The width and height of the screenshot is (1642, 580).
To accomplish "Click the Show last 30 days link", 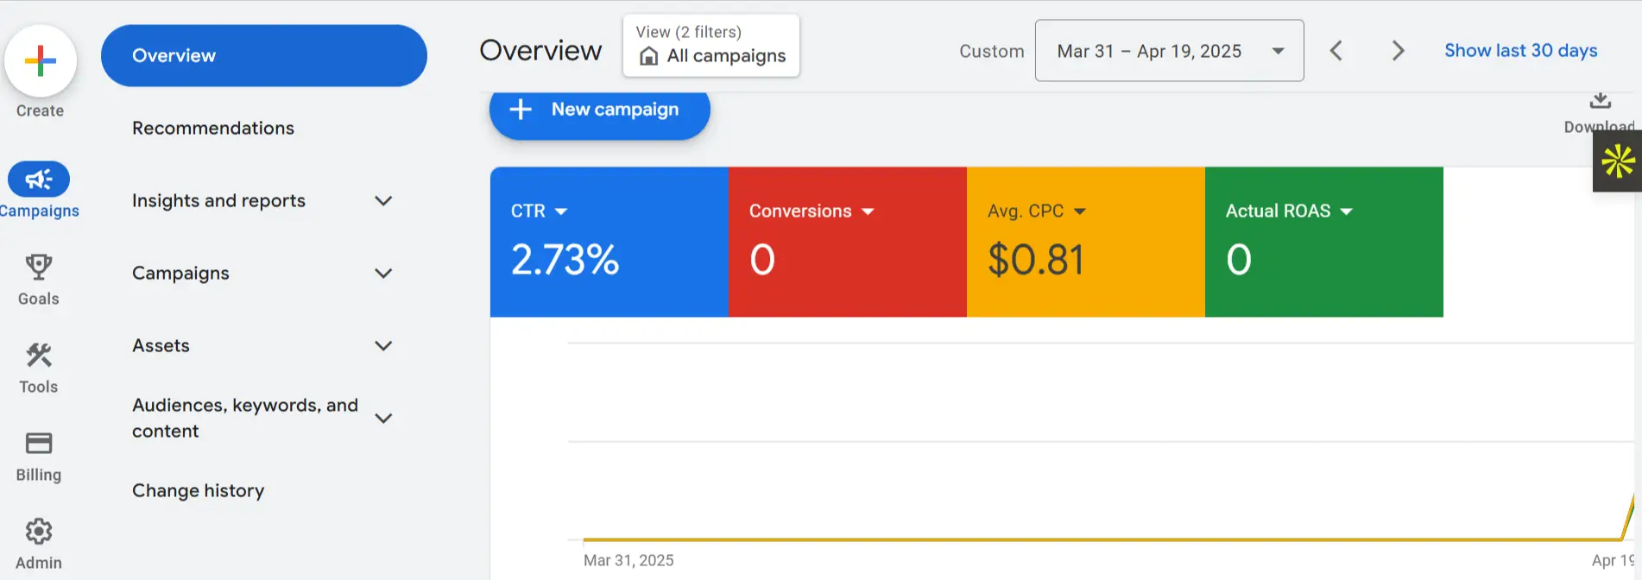I will tap(1520, 51).
